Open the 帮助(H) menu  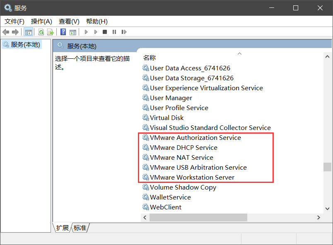97,22
